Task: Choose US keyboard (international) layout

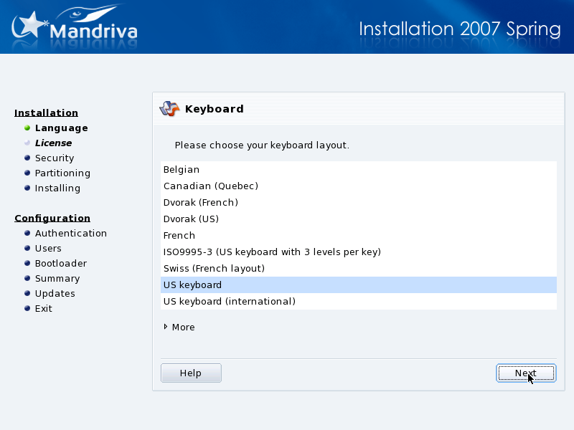Action: [x=229, y=302]
